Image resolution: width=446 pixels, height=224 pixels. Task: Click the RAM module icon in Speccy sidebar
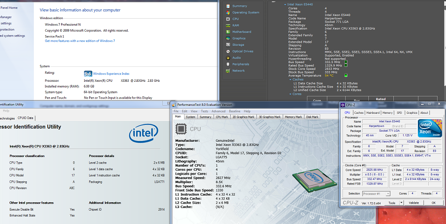pos(228,25)
